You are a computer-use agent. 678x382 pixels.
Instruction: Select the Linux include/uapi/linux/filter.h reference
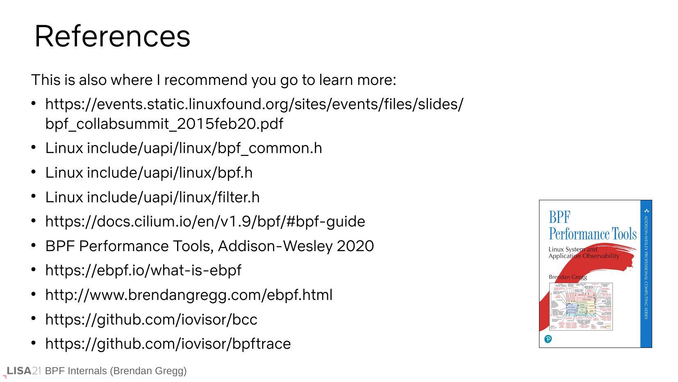tap(152, 197)
